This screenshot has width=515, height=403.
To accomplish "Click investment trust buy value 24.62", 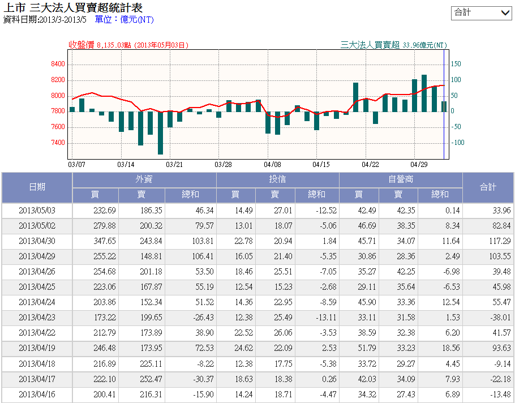I will click(244, 348).
